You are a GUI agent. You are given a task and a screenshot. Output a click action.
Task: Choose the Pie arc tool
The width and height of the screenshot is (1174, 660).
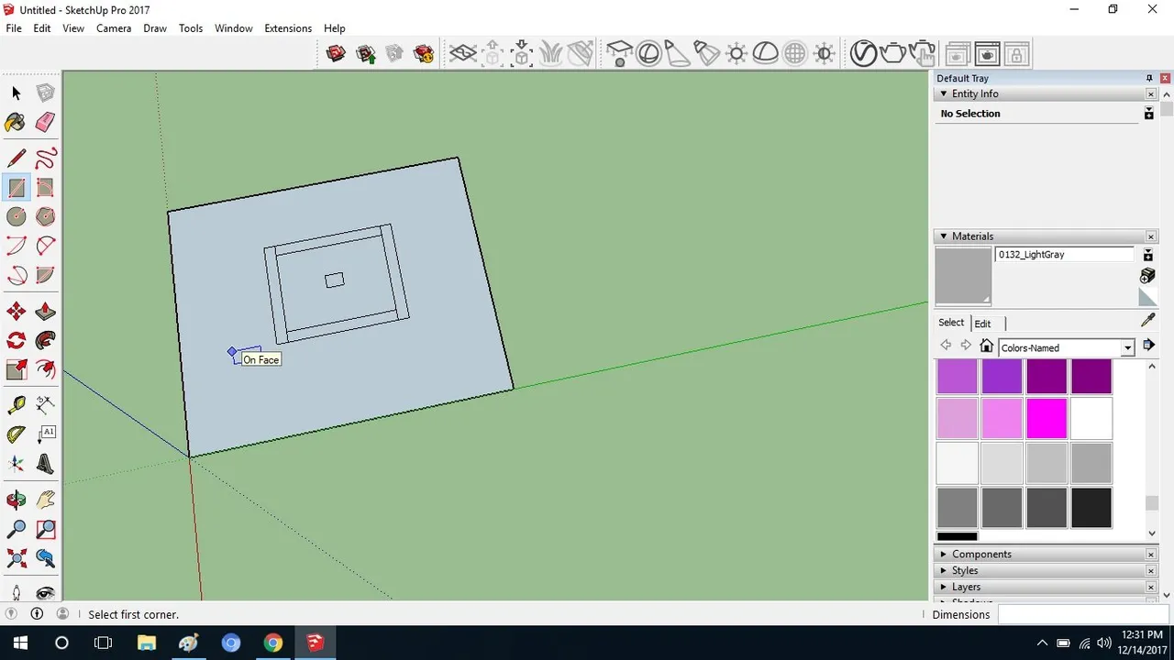pyautogui.click(x=45, y=275)
